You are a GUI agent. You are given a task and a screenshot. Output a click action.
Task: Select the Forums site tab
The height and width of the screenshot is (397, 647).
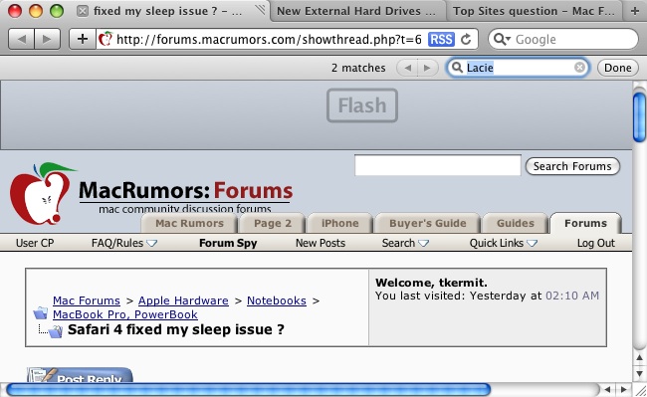tap(585, 224)
